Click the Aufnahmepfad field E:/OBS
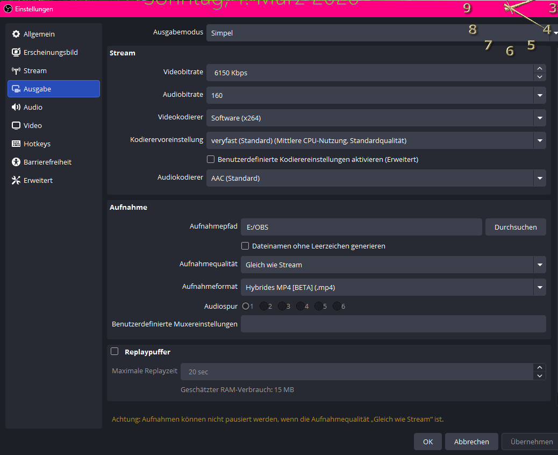 (361, 227)
